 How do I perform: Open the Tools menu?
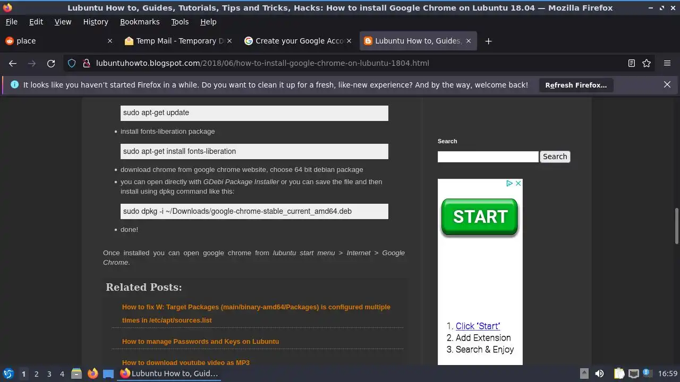tap(180, 22)
